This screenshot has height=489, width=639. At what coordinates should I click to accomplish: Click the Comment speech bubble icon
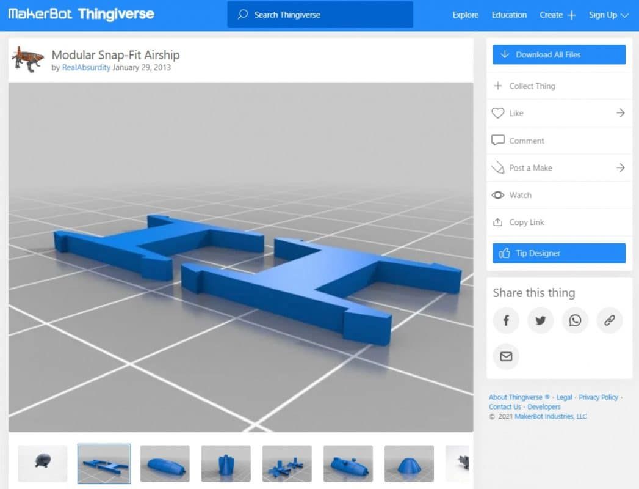tap(497, 140)
